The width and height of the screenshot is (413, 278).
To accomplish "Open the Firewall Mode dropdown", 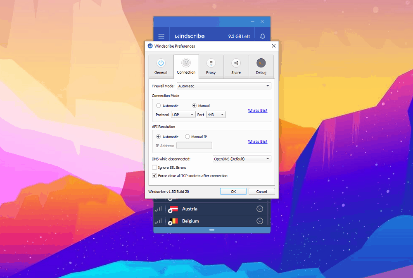I will [224, 86].
